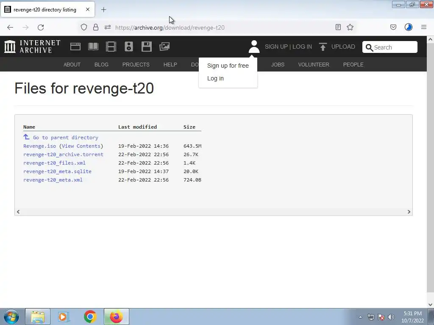Viewport: 434px width, 325px height.
Task: Click the Firefox account icon
Action: (x=409, y=27)
